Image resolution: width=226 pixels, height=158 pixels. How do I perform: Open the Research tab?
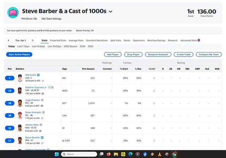tap(173, 40)
